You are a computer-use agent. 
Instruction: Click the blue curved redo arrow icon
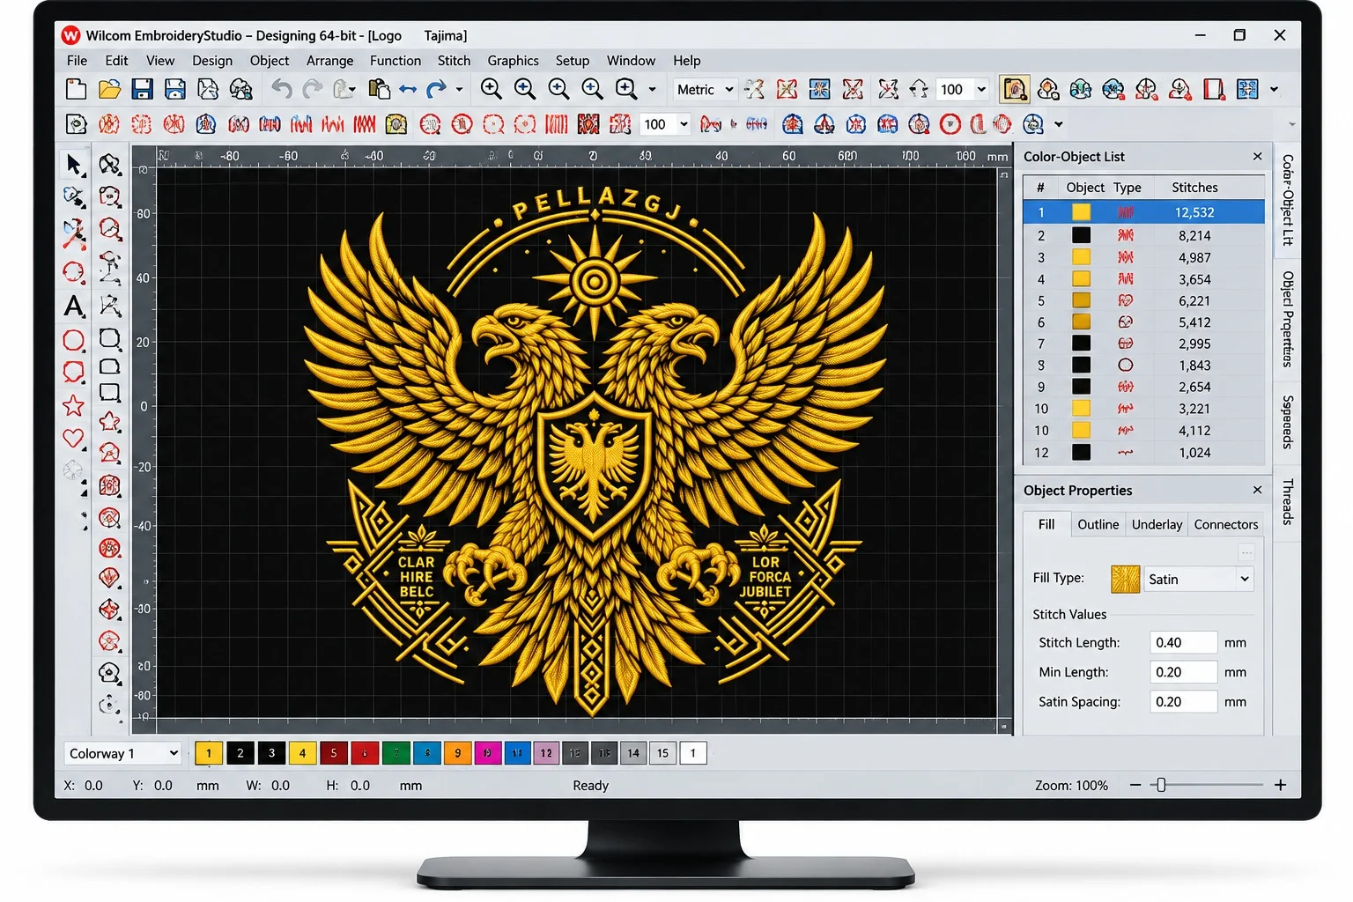tap(437, 89)
